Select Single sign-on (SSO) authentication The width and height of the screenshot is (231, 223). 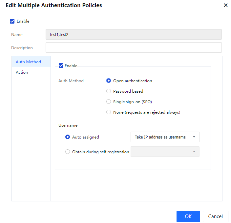[x=109, y=102]
